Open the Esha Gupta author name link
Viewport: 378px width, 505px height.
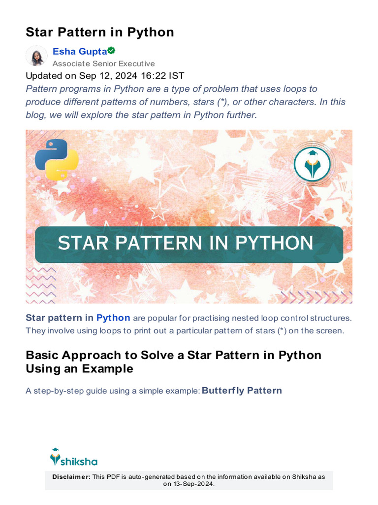point(80,51)
